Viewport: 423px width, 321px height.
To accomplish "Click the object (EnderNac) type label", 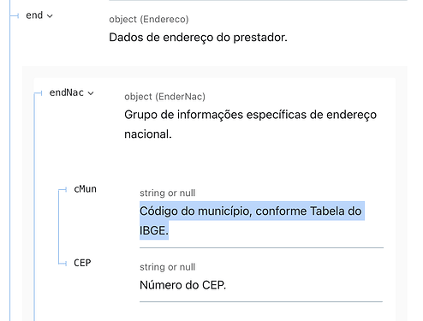I will click(164, 97).
